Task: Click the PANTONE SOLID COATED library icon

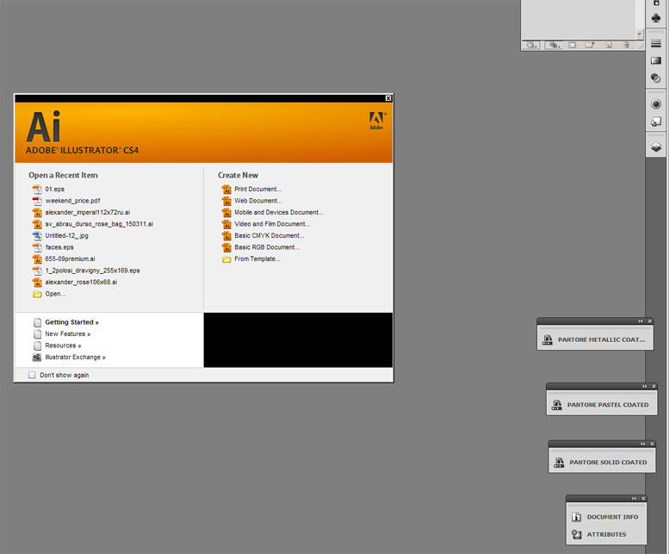Action: click(559, 462)
